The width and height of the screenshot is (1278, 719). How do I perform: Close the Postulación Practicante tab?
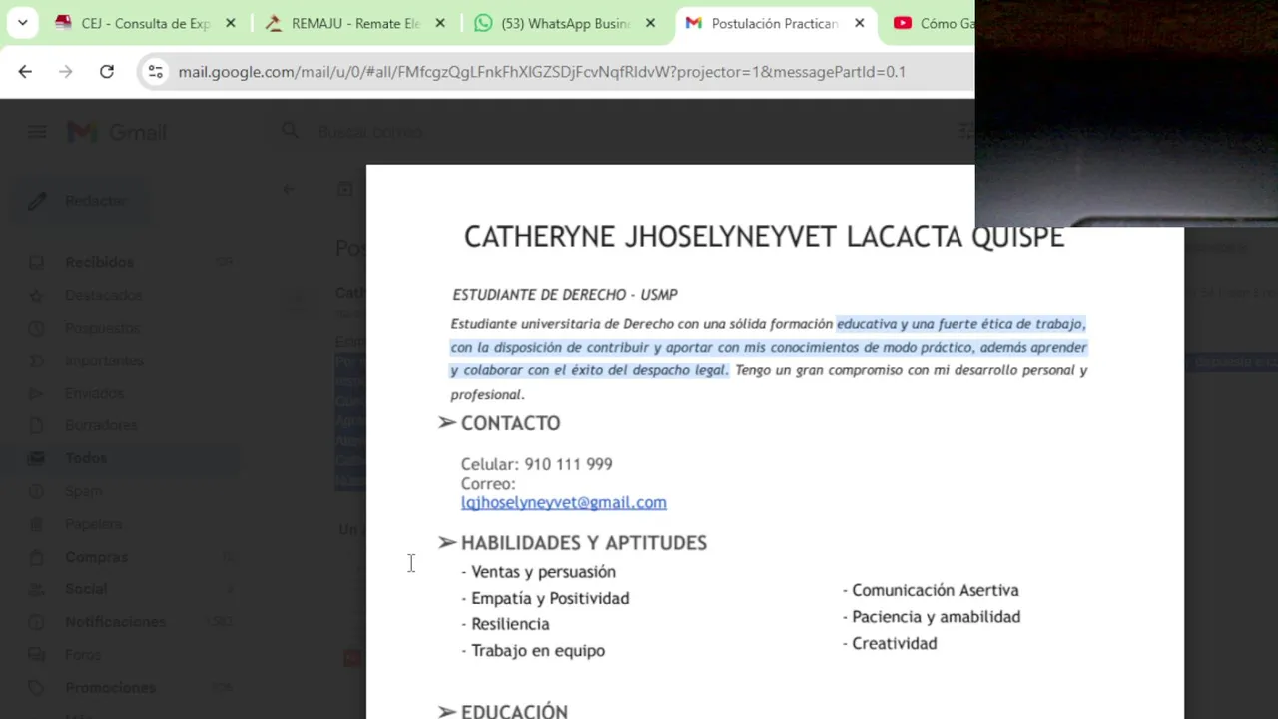pos(860,23)
